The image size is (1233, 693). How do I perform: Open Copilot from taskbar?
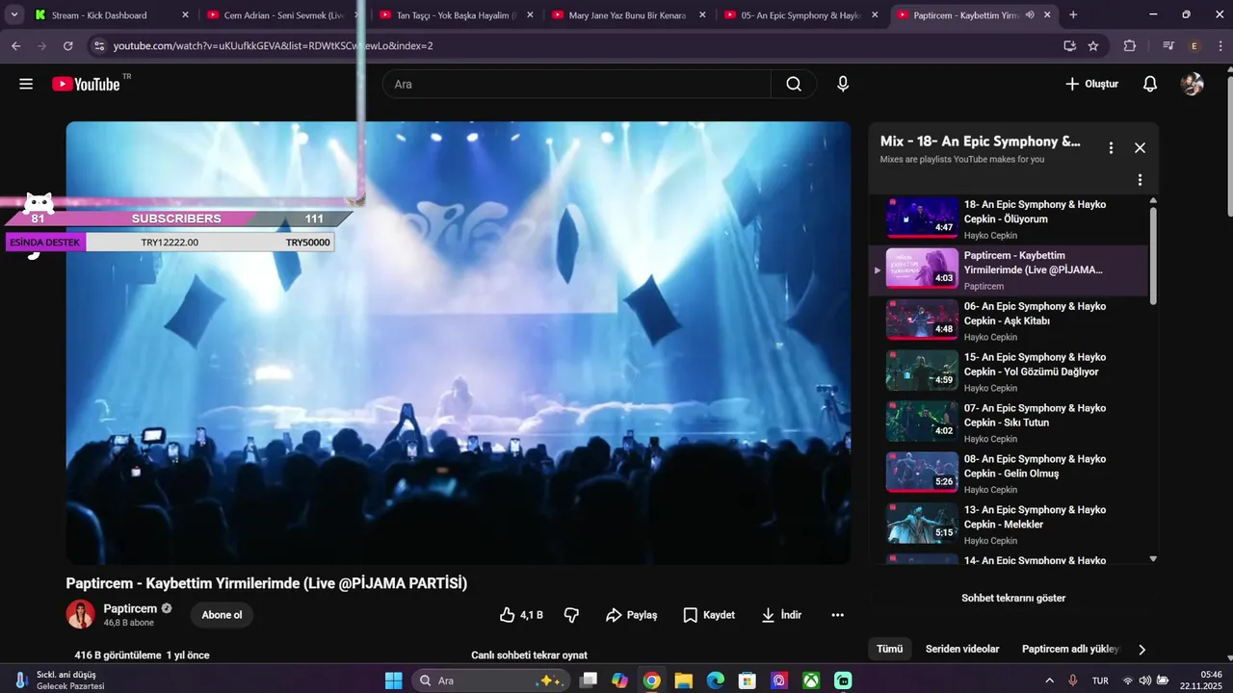coord(619,680)
